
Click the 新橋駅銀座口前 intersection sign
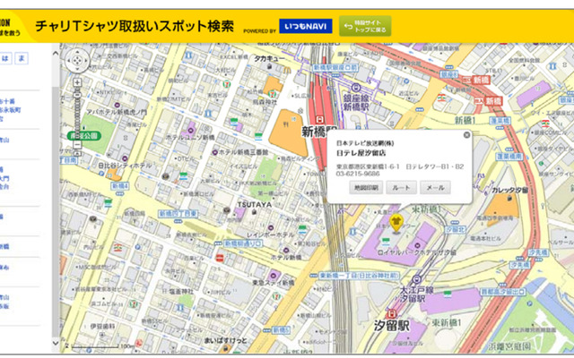pos(335,68)
